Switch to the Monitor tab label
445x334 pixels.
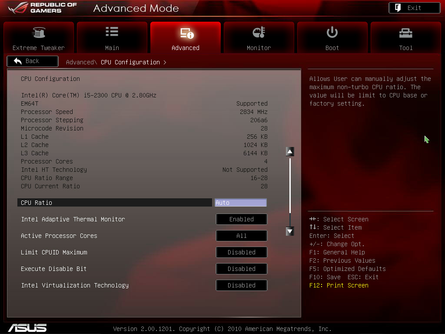pyautogui.click(x=259, y=48)
